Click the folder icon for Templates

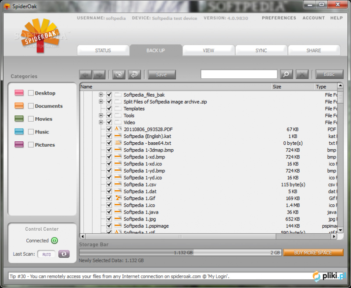(x=118, y=109)
